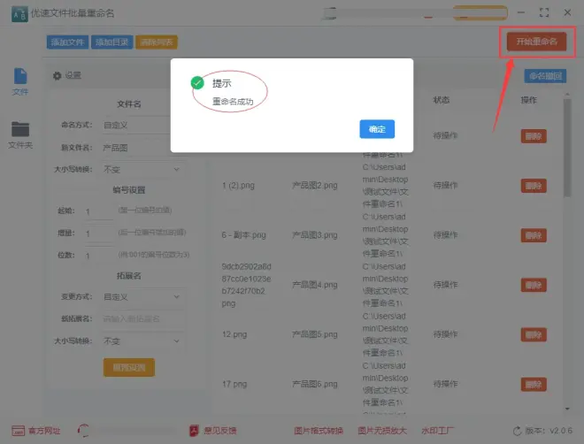
Task: Click the 添加目录 button
Action: tap(111, 42)
